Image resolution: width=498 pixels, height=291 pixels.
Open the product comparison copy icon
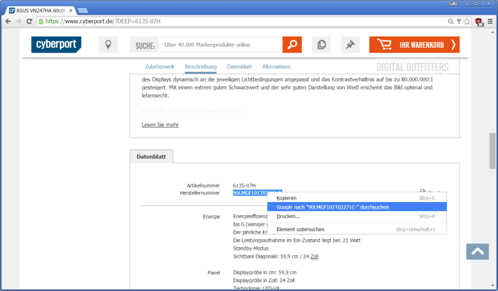(321, 45)
